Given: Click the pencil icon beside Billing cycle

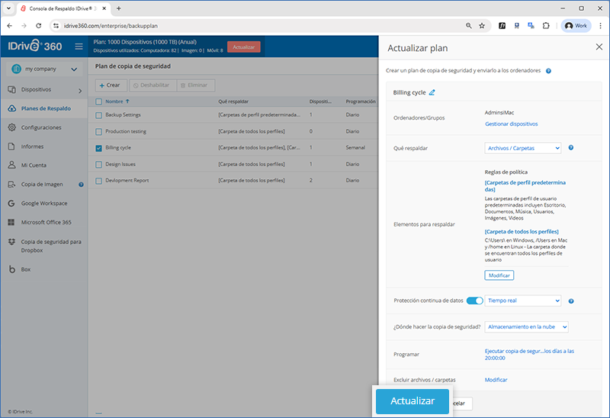Looking at the screenshot, I should [x=432, y=92].
